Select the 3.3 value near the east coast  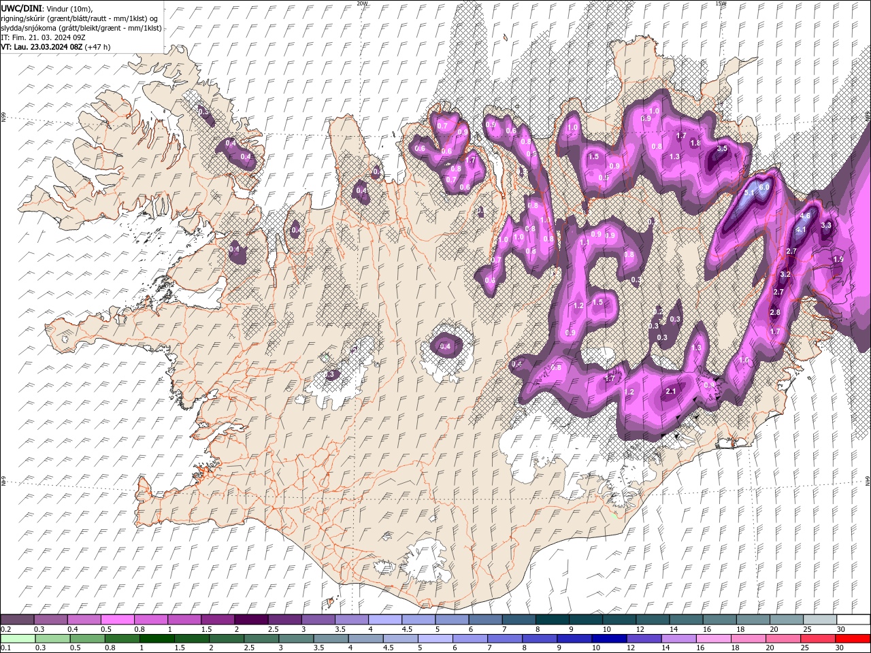pos(827,225)
